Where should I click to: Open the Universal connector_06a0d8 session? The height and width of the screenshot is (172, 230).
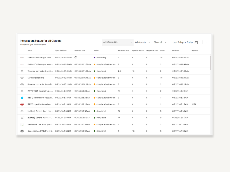(40, 84)
